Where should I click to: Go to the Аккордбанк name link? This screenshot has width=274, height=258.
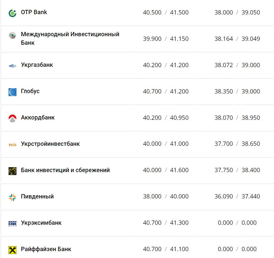[38, 117]
